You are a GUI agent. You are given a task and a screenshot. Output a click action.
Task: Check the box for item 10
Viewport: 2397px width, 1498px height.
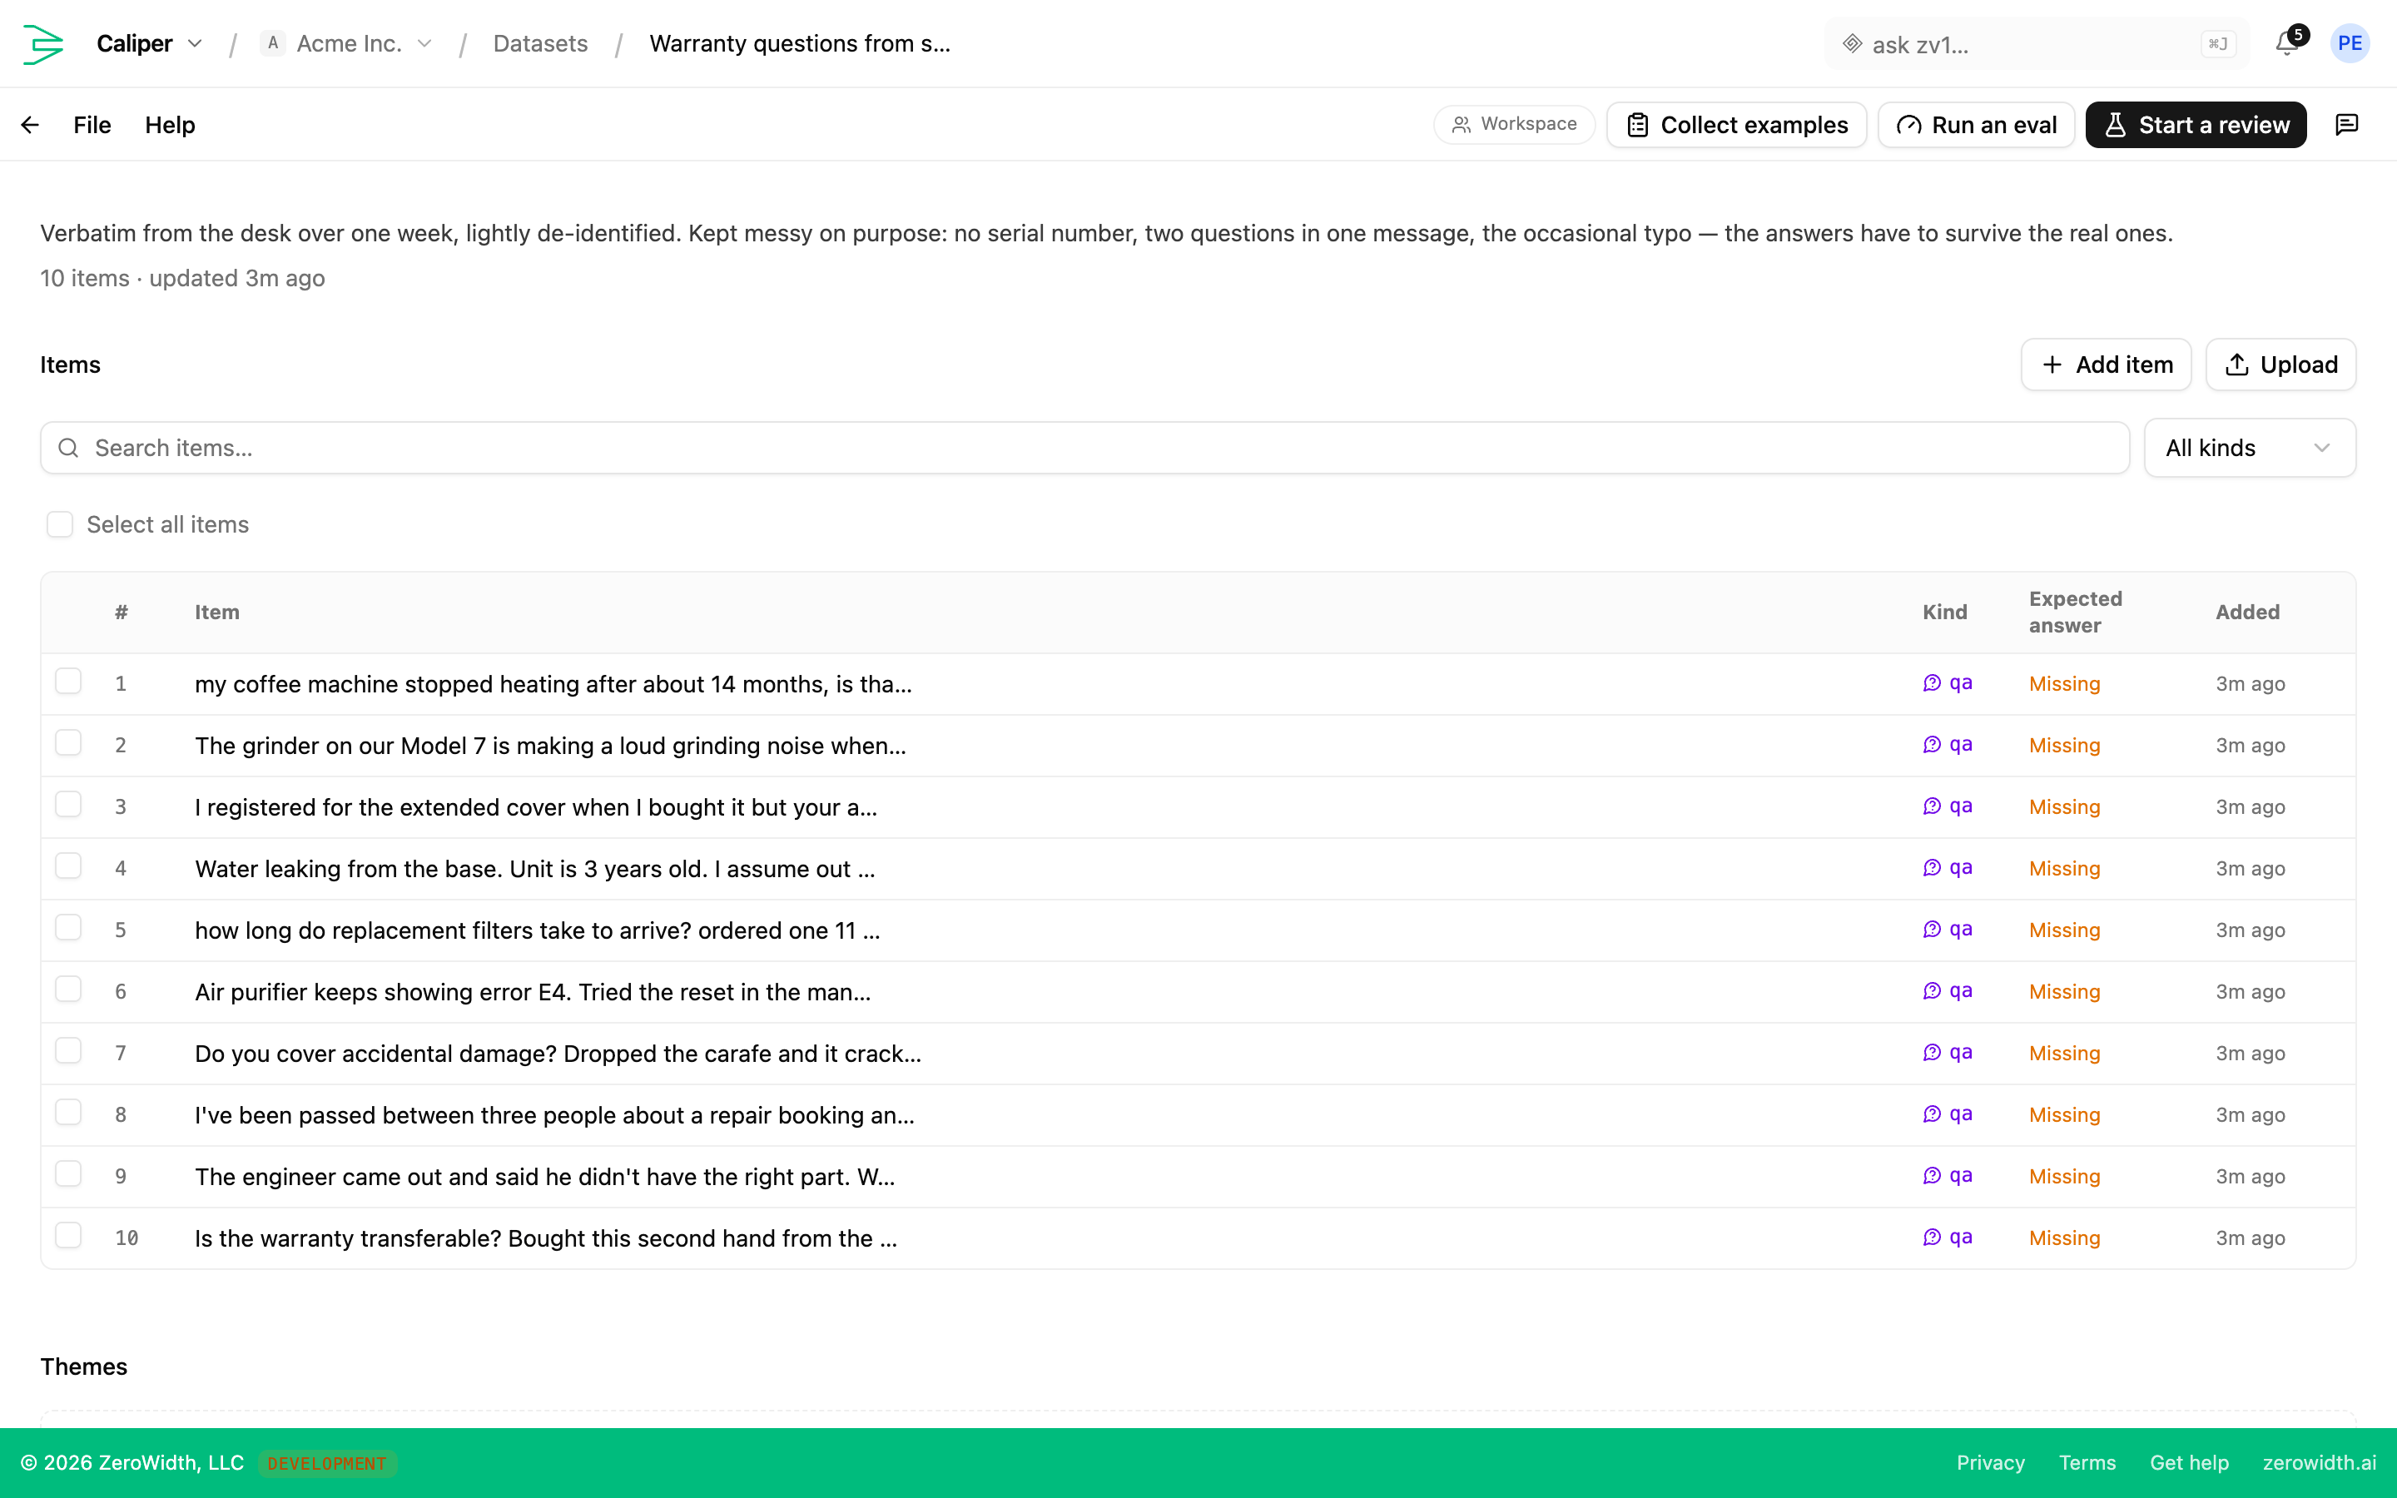click(68, 1236)
